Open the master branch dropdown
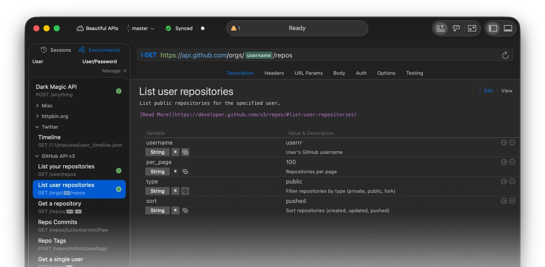The height and width of the screenshot is (267, 545). click(140, 28)
